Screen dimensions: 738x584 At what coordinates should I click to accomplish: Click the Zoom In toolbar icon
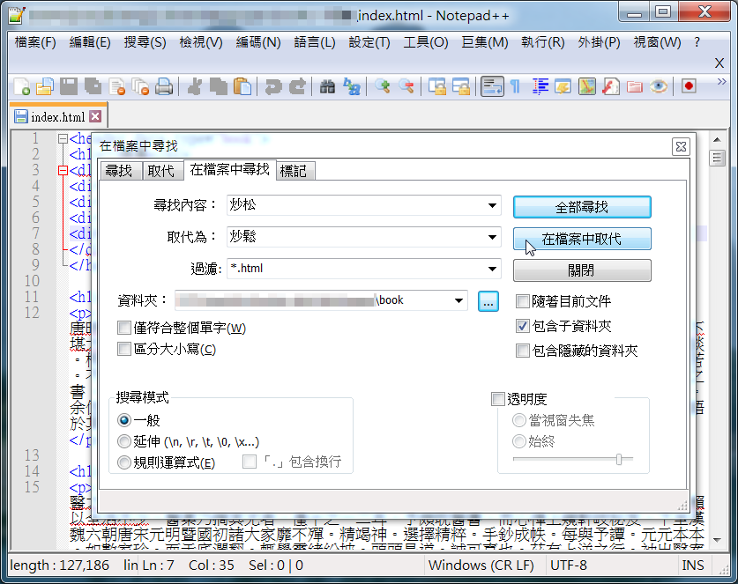pos(382,86)
